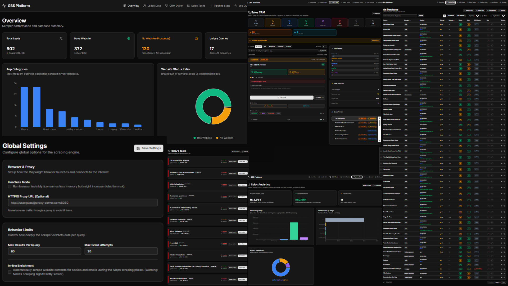Click the copy icon in first Leads Database row
This screenshot has width=508, height=286.
504,24
